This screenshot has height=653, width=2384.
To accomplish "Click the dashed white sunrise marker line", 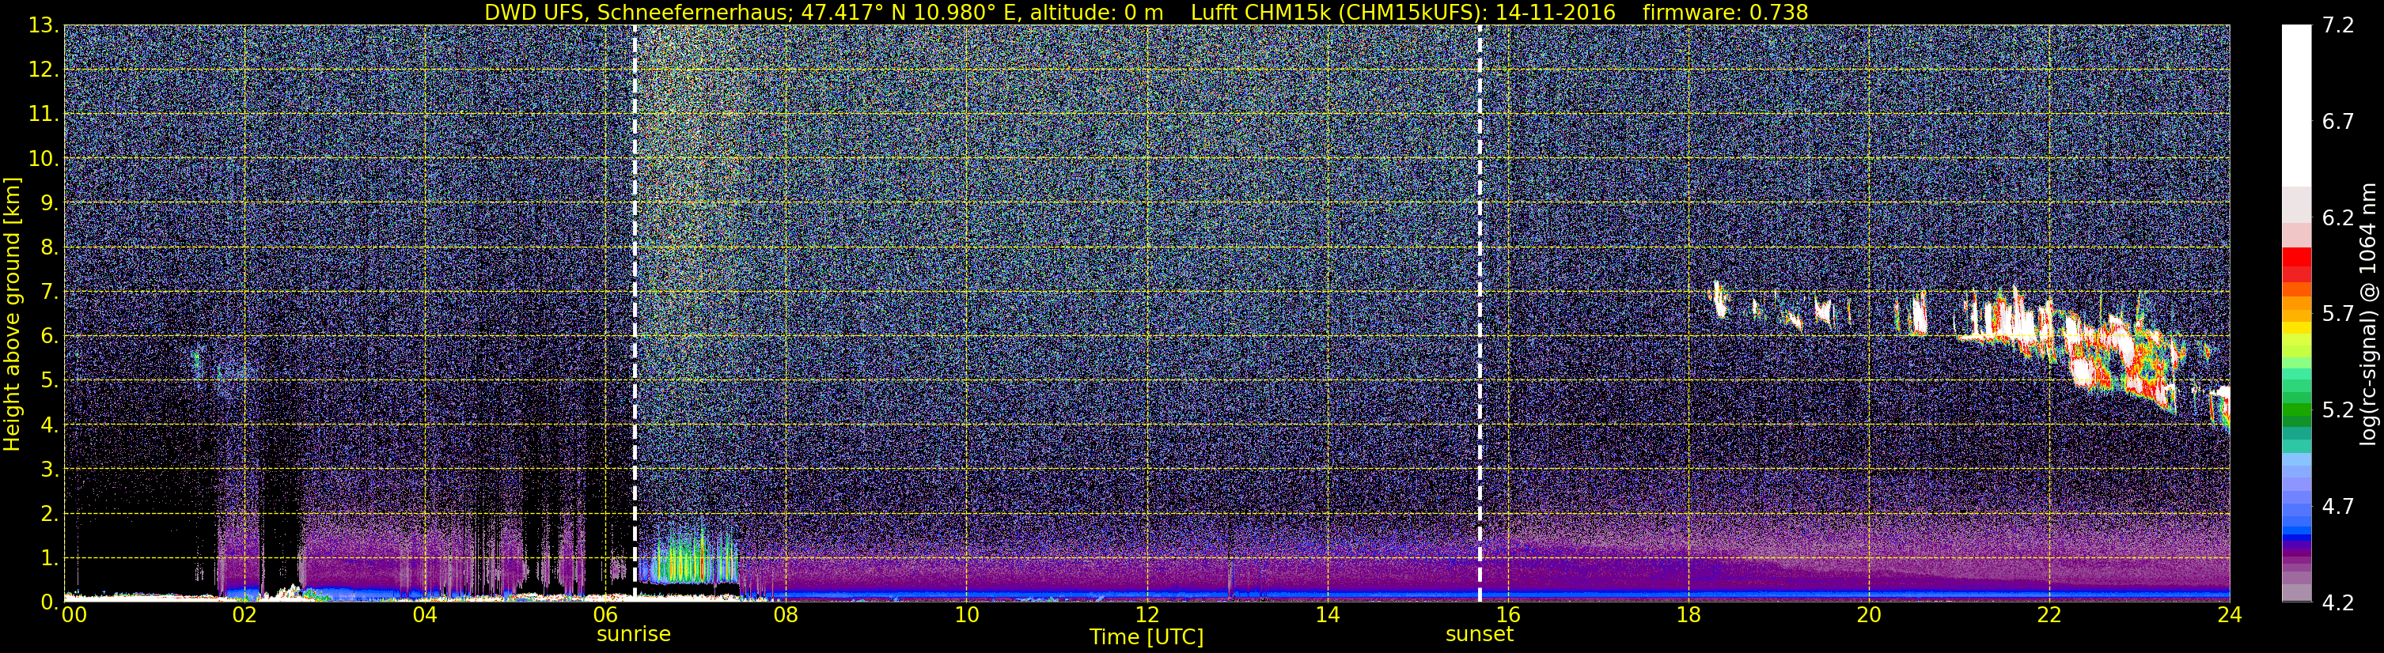I will [x=634, y=312].
